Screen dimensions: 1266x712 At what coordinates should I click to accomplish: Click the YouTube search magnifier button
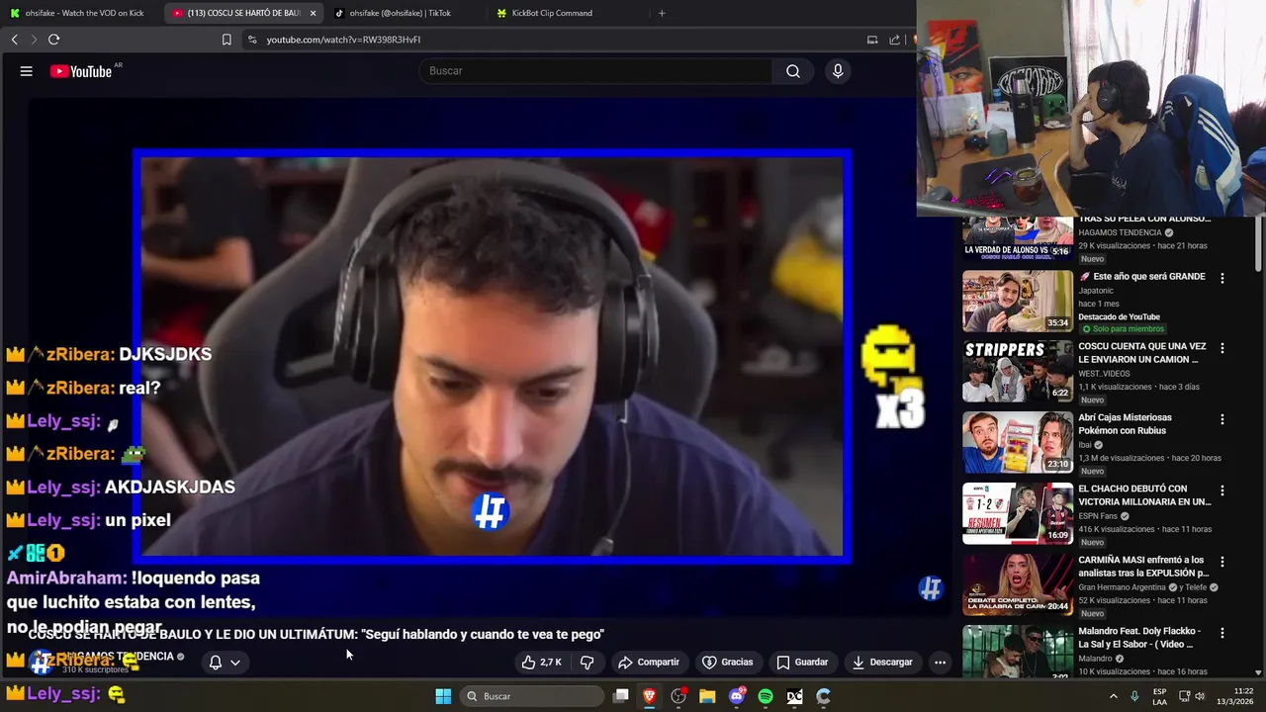[x=793, y=71]
